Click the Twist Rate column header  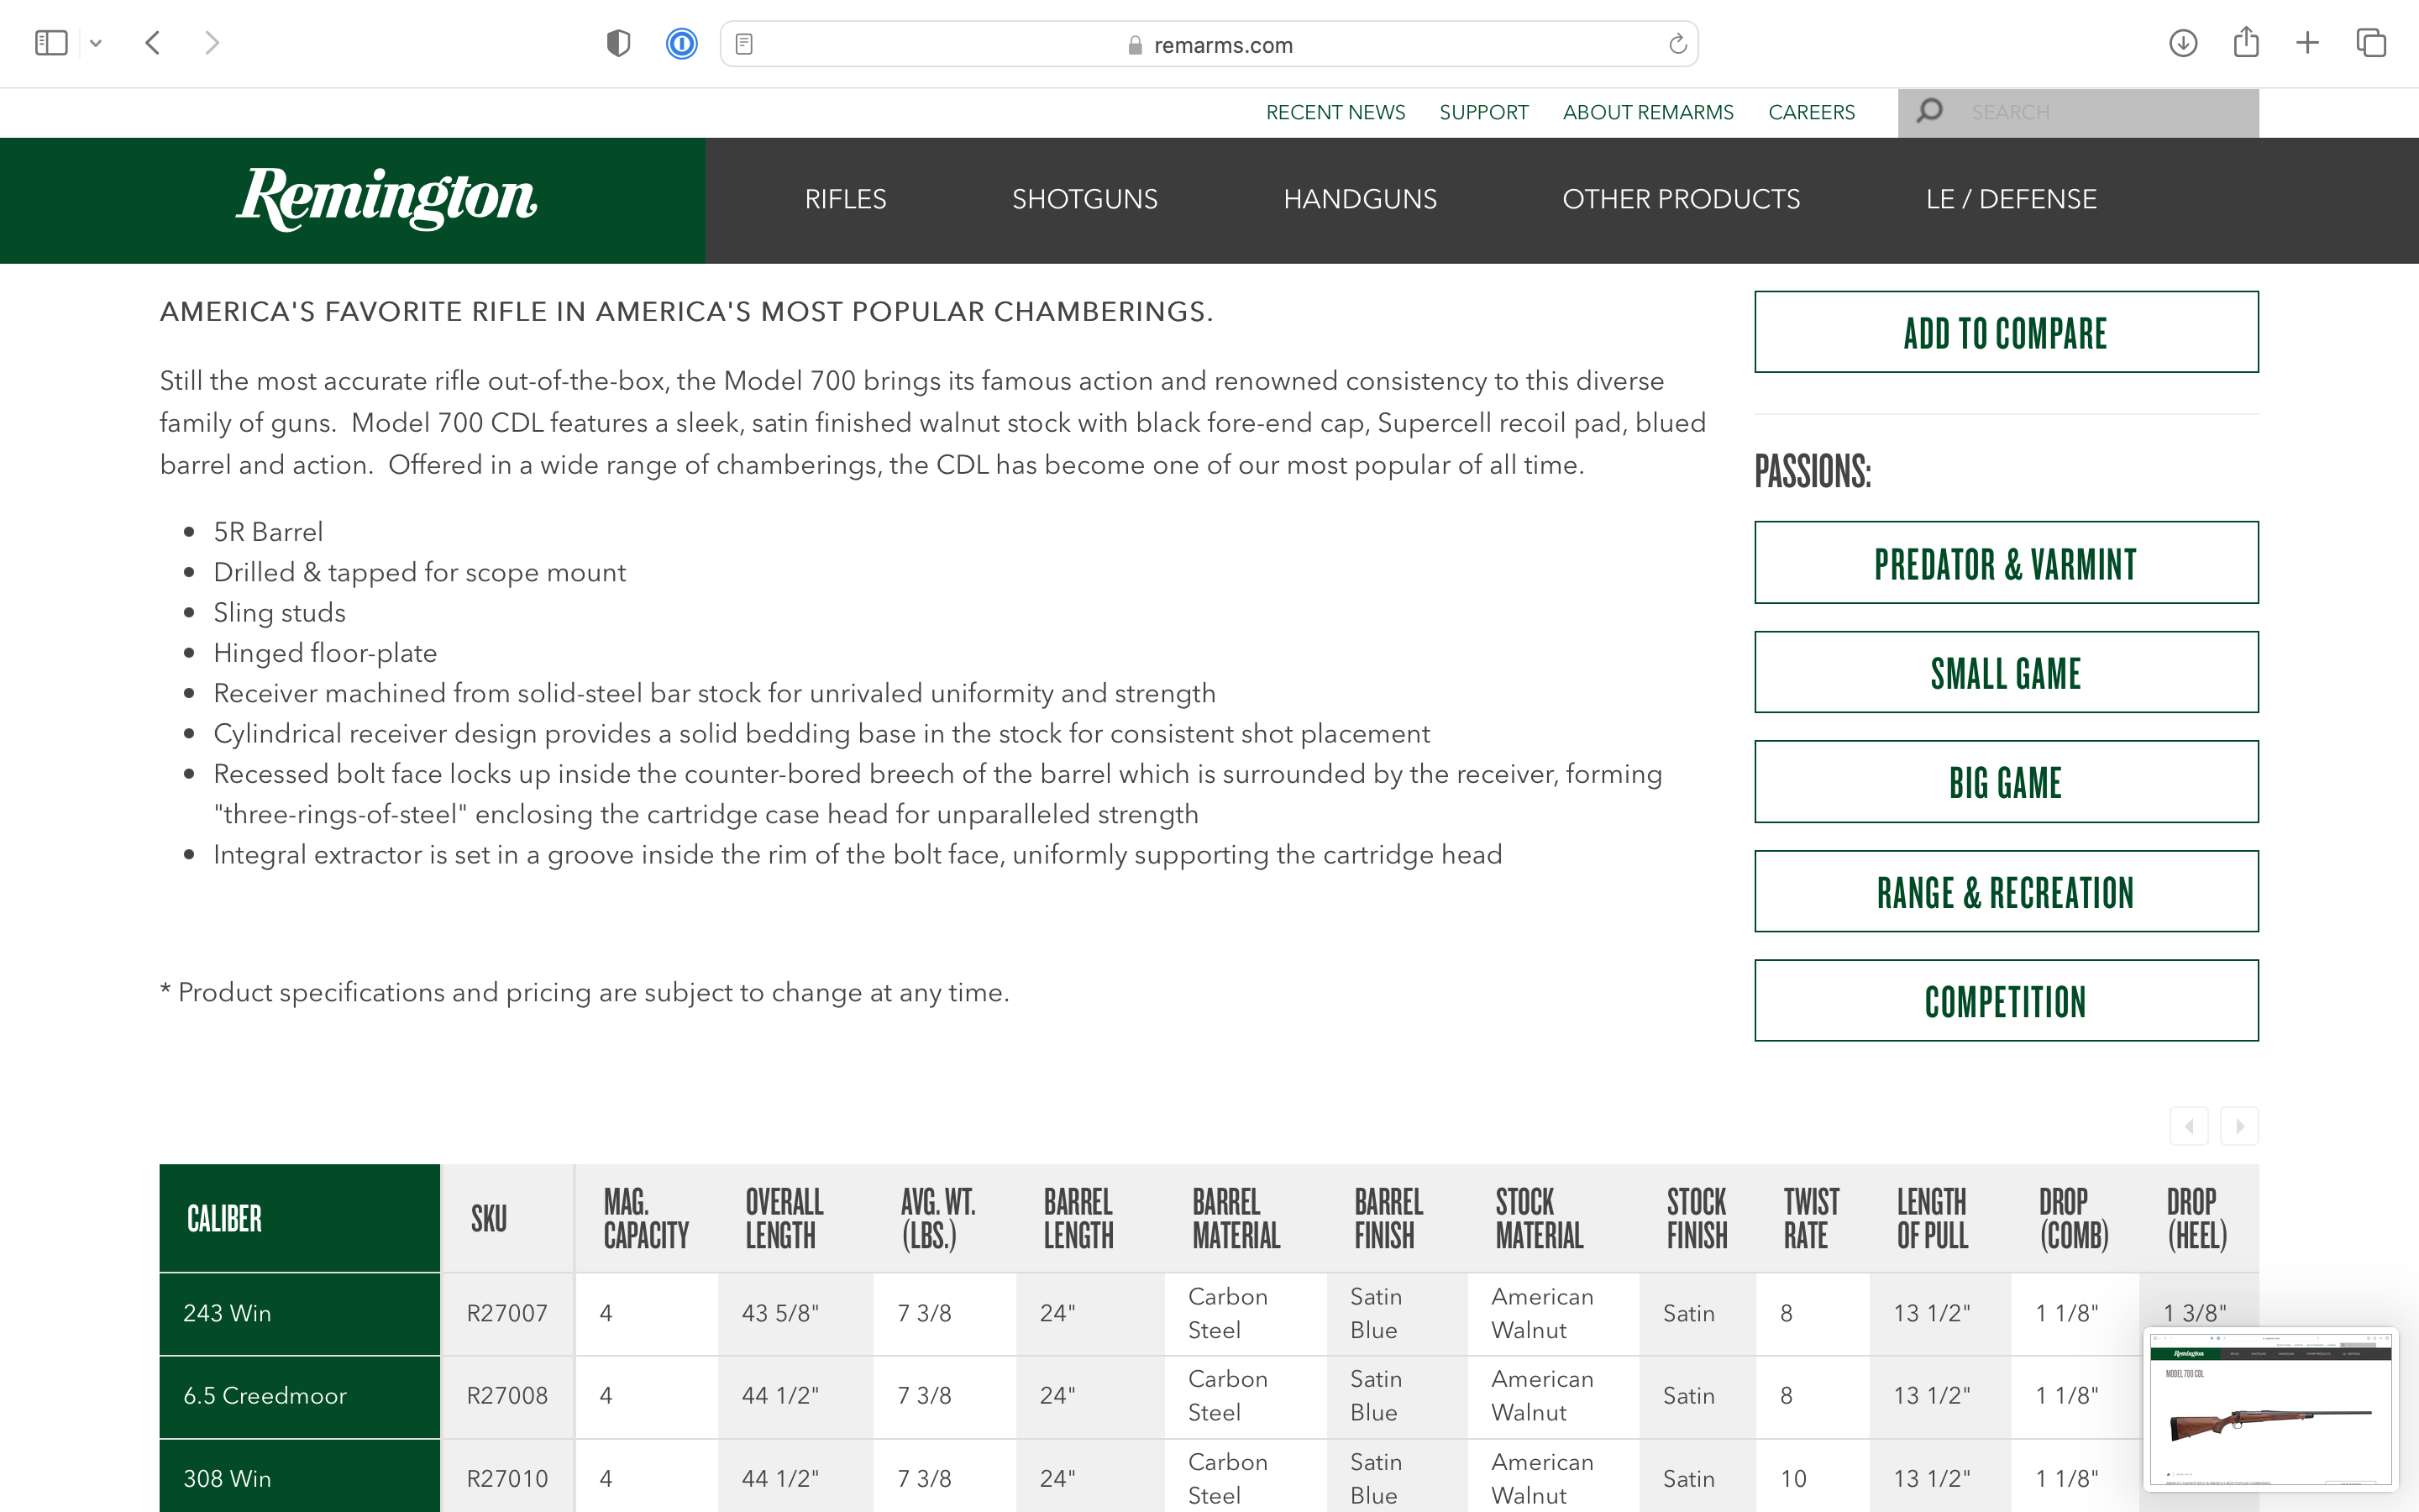pos(1811,1218)
